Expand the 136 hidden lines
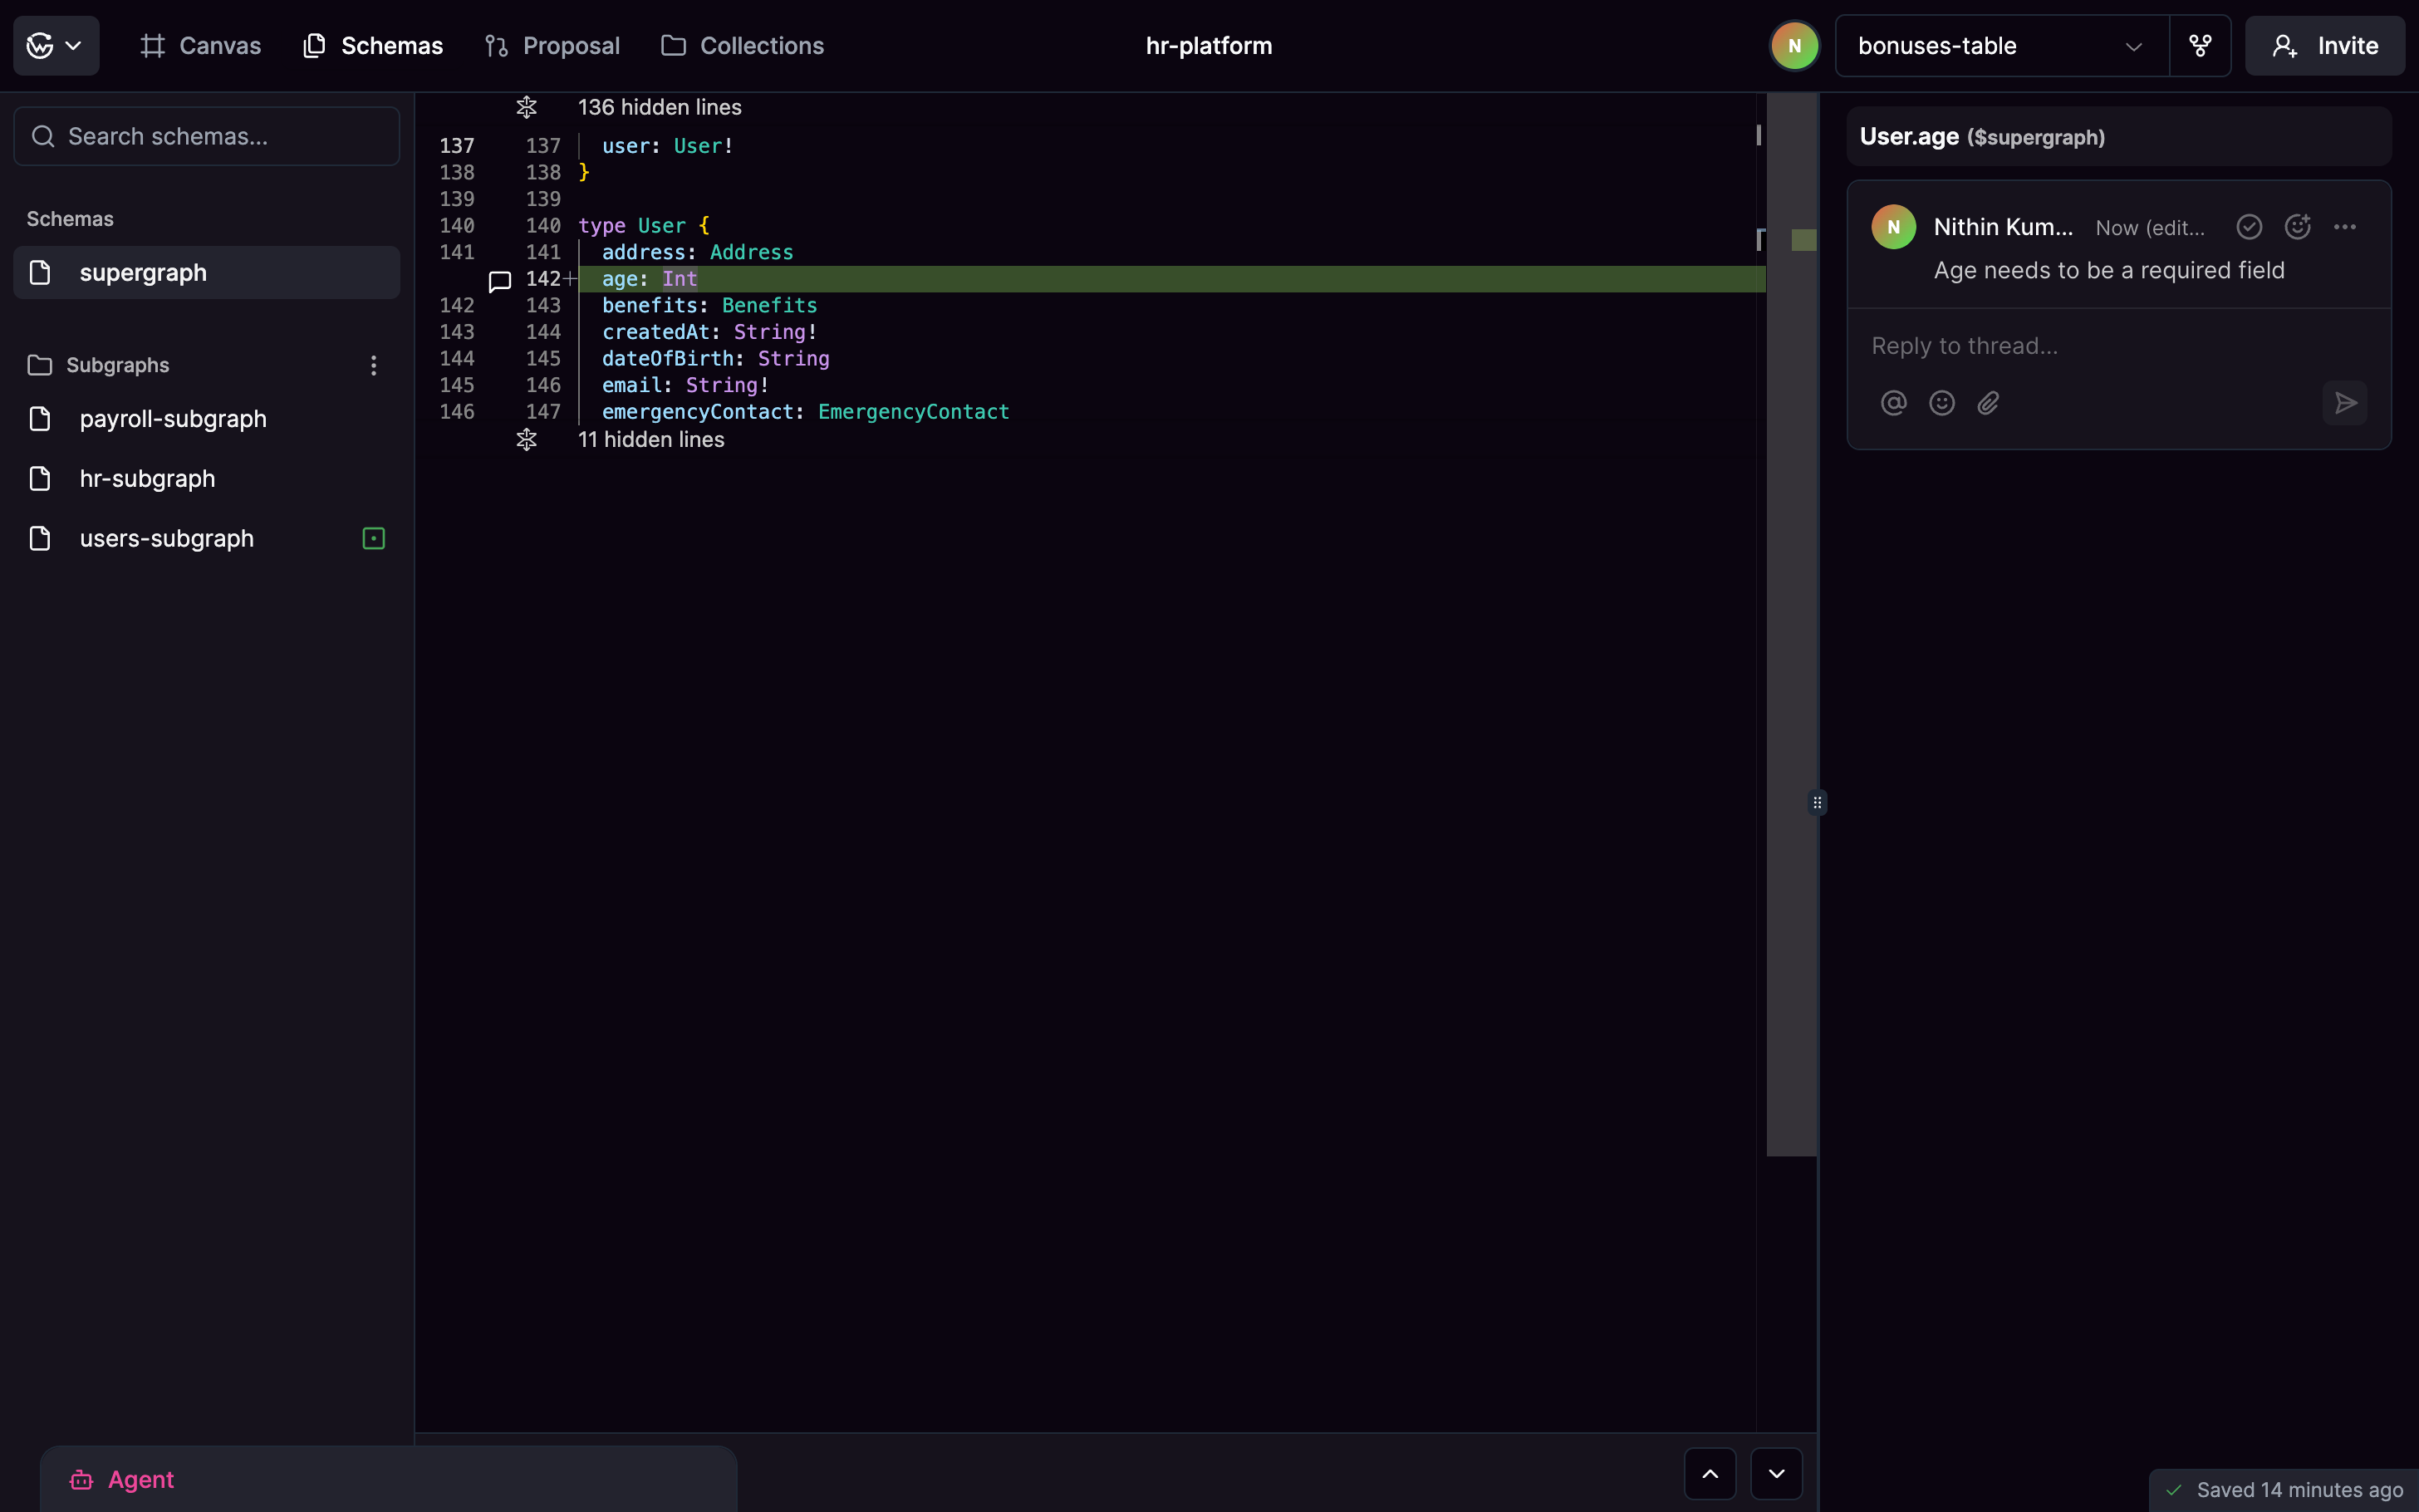The height and width of the screenshot is (1512, 2419). click(x=527, y=107)
